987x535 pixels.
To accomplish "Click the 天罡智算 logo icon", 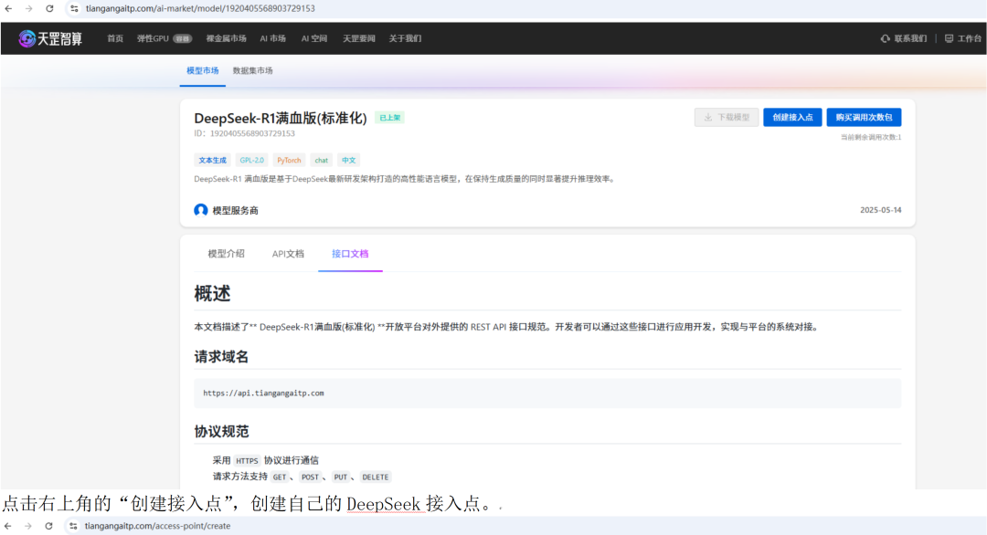I will (27, 39).
